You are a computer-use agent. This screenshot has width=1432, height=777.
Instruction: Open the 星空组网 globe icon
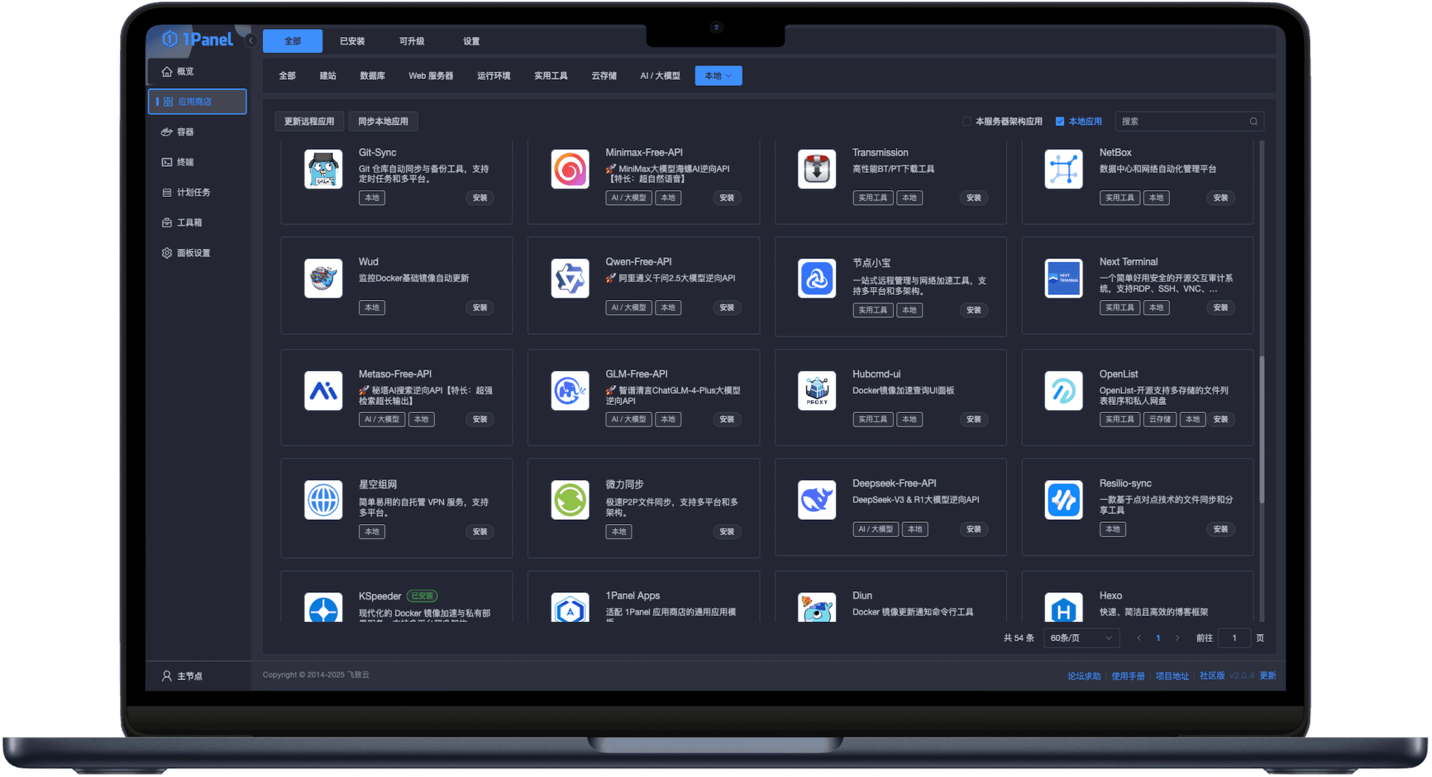point(323,500)
